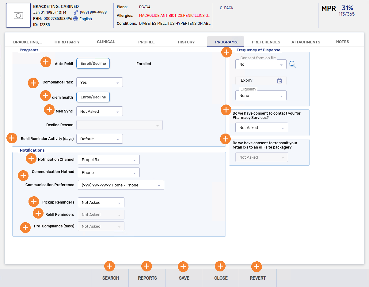Screen dimensions: 369x287
Task: Click the magnifier icon beside Consent form
Action: click(293, 64)
